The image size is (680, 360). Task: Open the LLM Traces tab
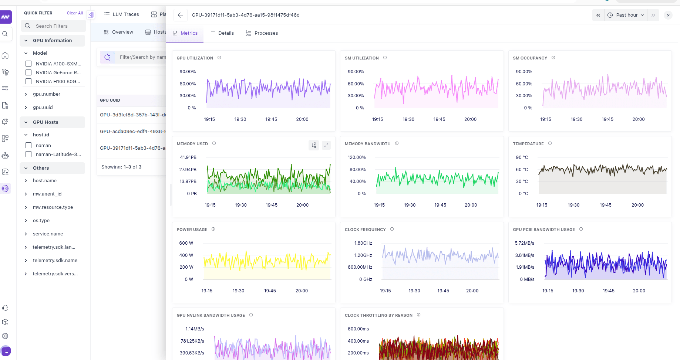[122, 14]
